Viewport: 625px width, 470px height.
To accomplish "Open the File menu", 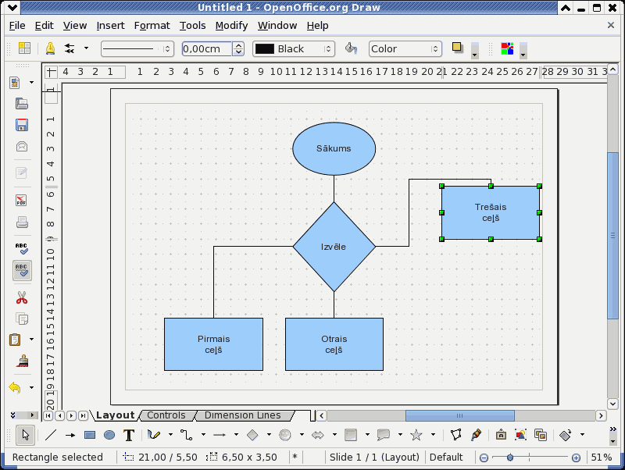I will (x=17, y=26).
